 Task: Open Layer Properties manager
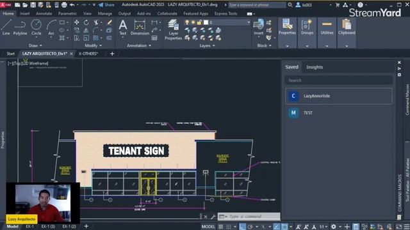[173, 29]
